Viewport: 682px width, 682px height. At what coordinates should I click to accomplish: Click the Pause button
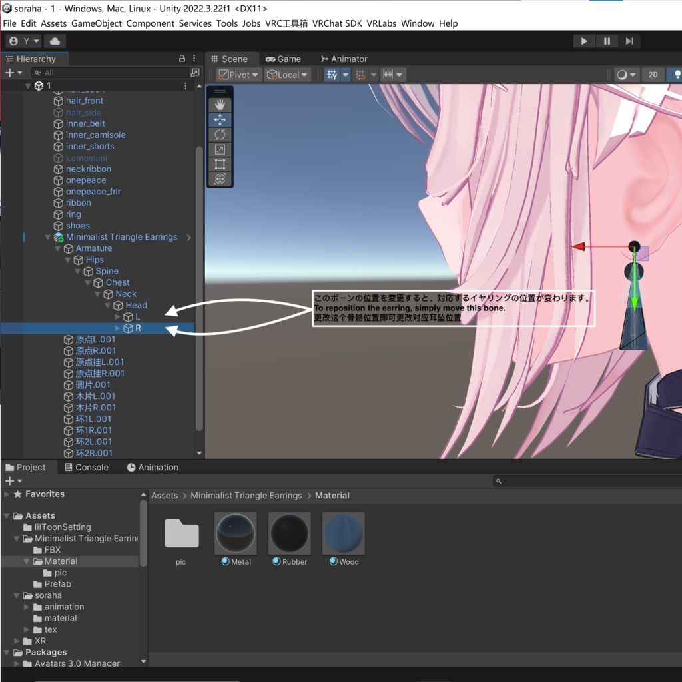pos(607,41)
